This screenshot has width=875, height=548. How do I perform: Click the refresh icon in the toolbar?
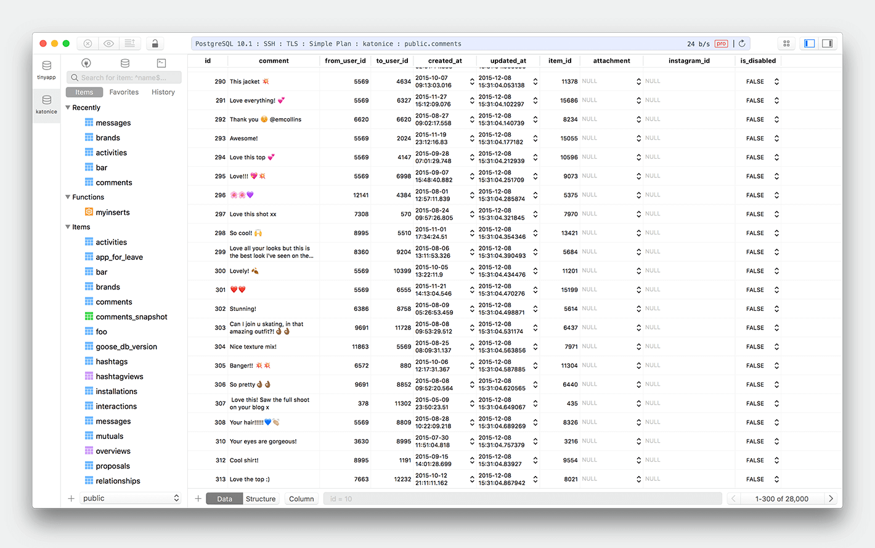pyautogui.click(x=742, y=44)
